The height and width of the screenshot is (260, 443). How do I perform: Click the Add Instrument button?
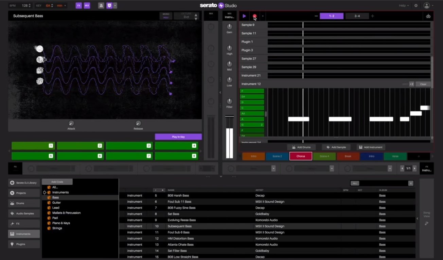371,147
